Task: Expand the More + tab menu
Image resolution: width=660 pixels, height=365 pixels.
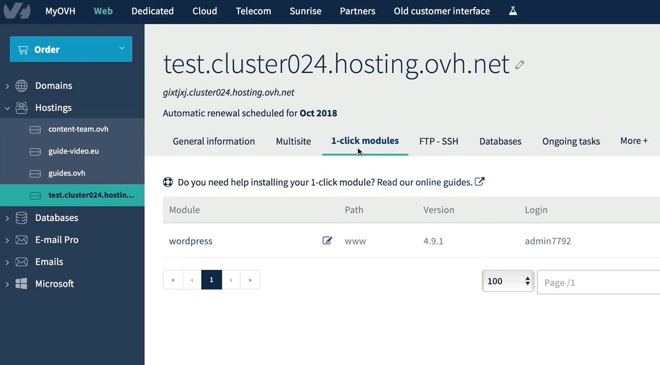Action: (x=634, y=141)
